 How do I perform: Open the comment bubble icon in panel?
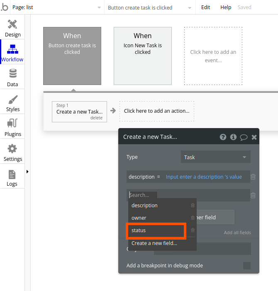pyautogui.click(x=244, y=137)
